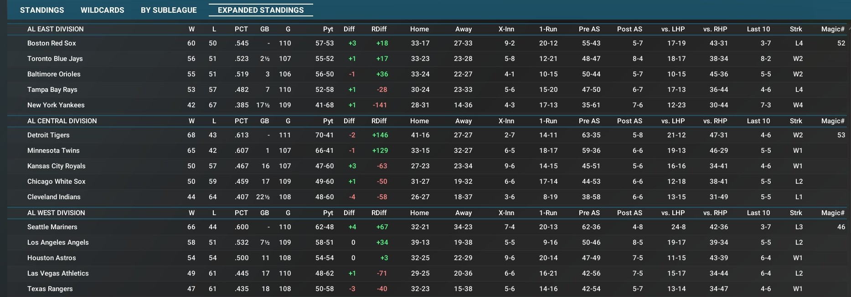Open the Toronto Blue Jays team link
Image resolution: width=851 pixels, height=297 pixels.
(55, 59)
